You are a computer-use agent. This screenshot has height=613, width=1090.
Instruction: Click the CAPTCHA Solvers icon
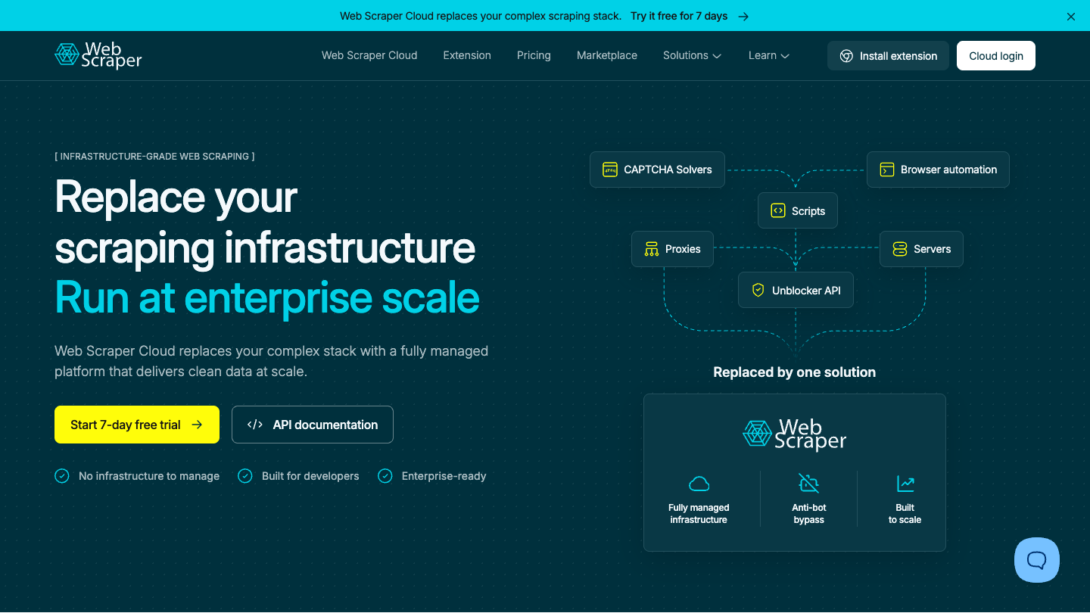pyautogui.click(x=610, y=170)
